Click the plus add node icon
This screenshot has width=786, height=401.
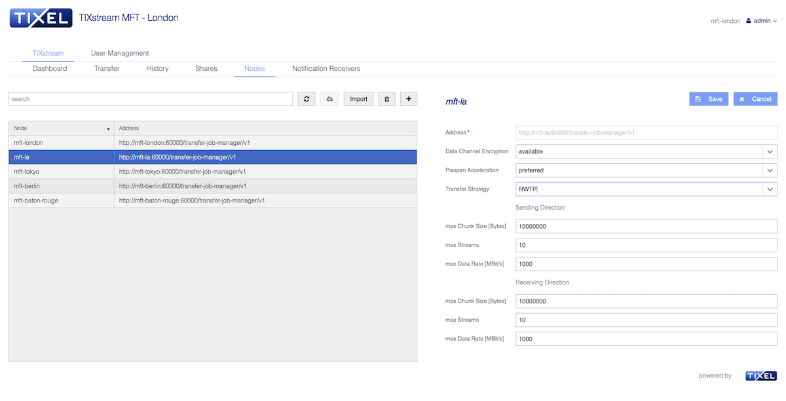click(409, 99)
